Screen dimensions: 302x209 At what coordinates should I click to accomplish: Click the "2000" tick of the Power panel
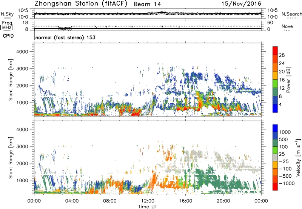pyautogui.click(x=22, y=85)
